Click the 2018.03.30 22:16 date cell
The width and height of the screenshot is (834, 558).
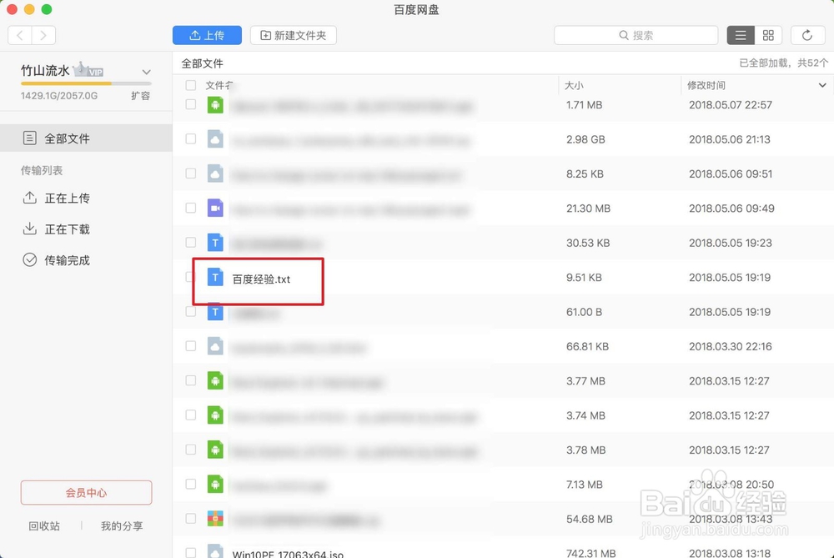point(731,347)
